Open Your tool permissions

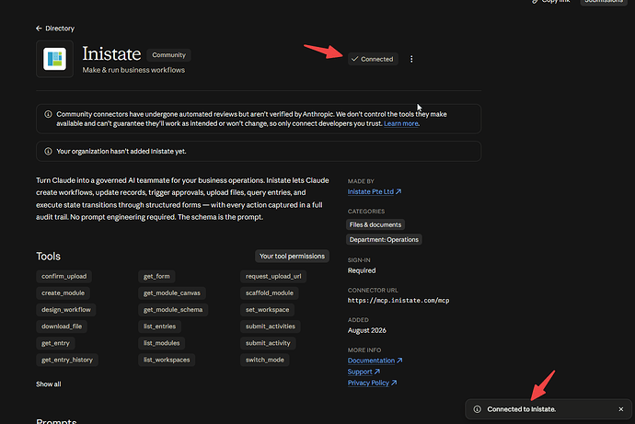tap(292, 256)
